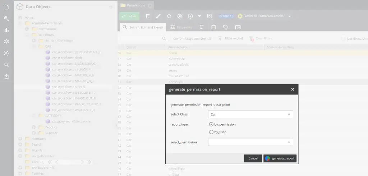Collapse the Data Objects panel arrow
The width and height of the screenshot is (368, 176).
pyautogui.click(x=111, y=7)
